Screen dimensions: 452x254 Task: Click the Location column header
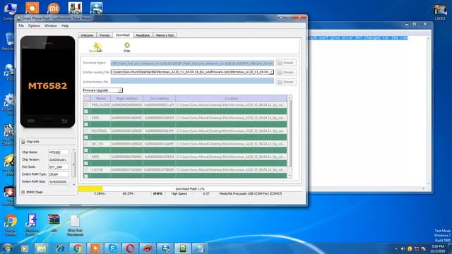[231, 99]
